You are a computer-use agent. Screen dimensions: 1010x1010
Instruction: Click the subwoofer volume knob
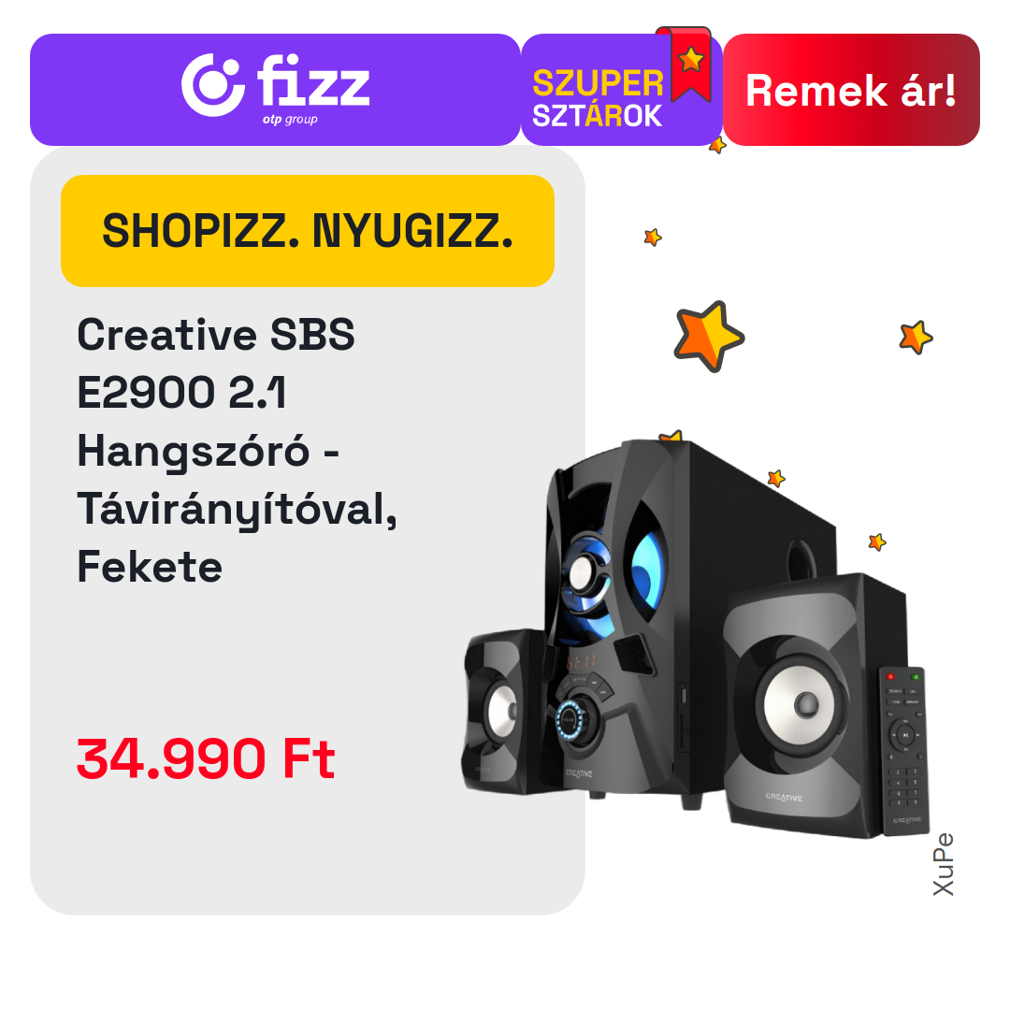coord(573,718)
